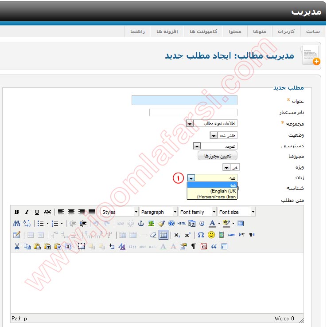Align text left in the editor
Viewport: 327px width, 327px height.
(x=61, y=212)
